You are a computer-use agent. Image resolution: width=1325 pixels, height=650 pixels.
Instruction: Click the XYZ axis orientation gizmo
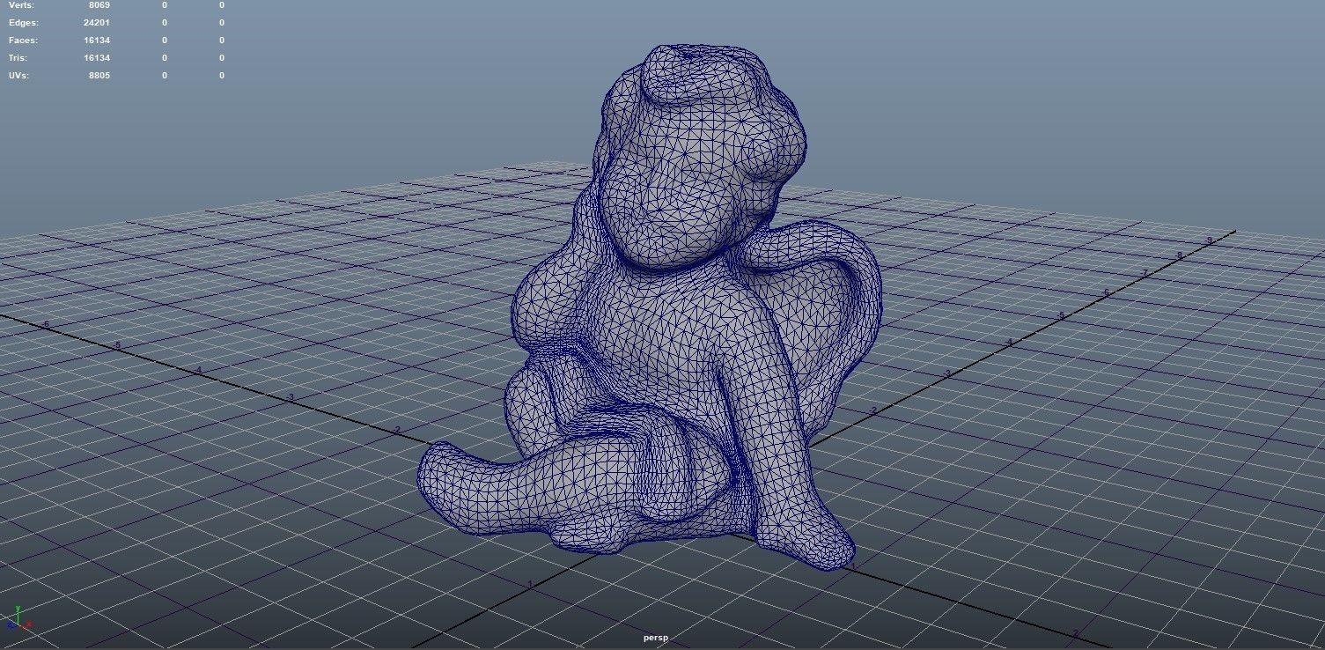18,618
